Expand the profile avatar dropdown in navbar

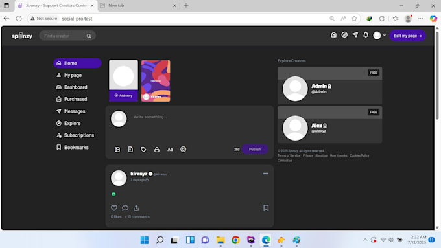[379, 36]
